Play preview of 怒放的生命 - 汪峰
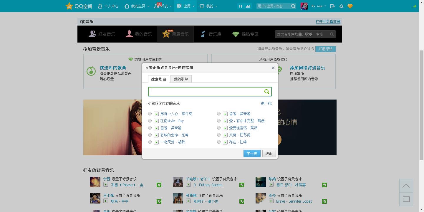Screen dimensions: 424x212 (x=156, y=135)
